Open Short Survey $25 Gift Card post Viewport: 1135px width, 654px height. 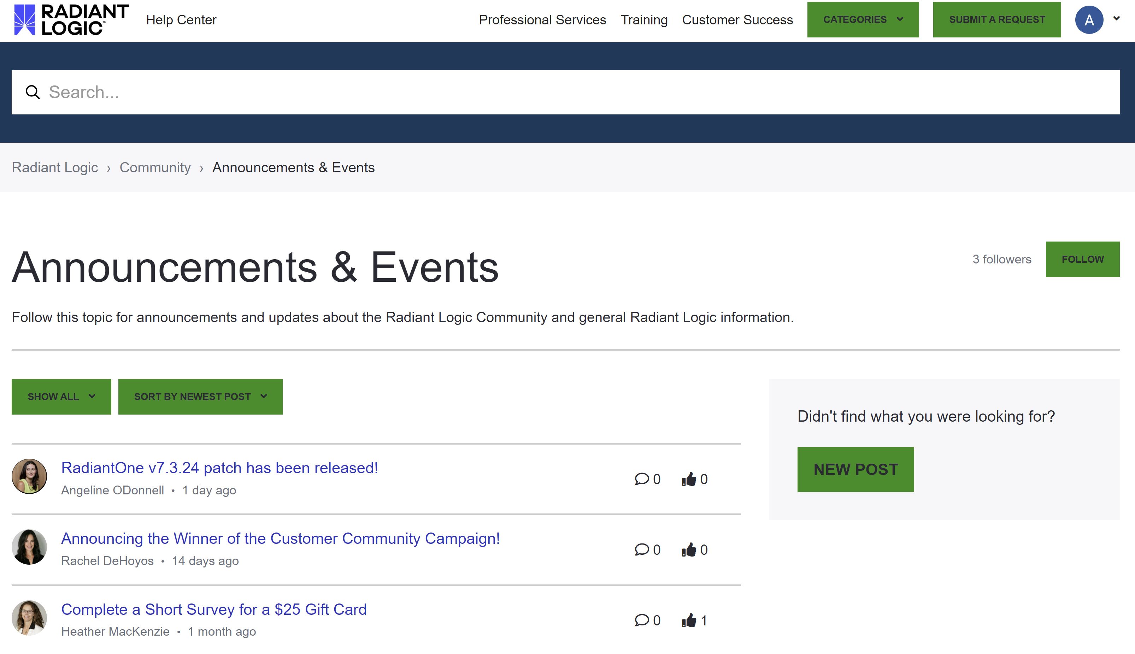pyautogui.click(x=214, y=610)
